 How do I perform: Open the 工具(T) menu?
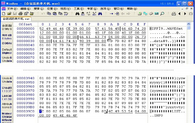[x=79, y=9]
